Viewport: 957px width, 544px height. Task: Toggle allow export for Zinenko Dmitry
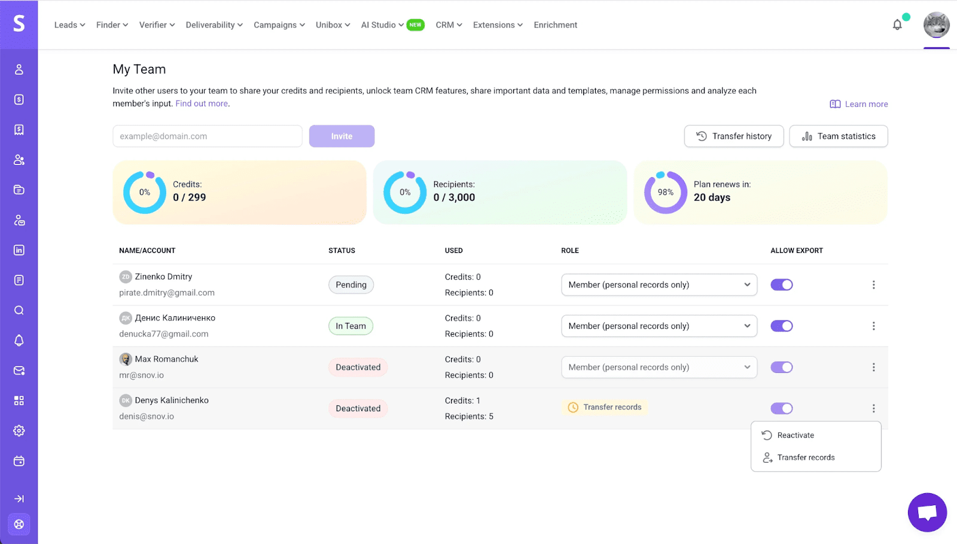tap(781, 285)
